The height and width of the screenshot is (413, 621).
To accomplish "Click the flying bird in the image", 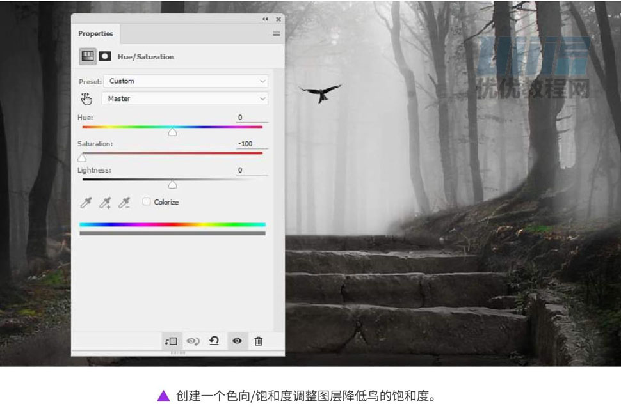I will click(321, 93).
